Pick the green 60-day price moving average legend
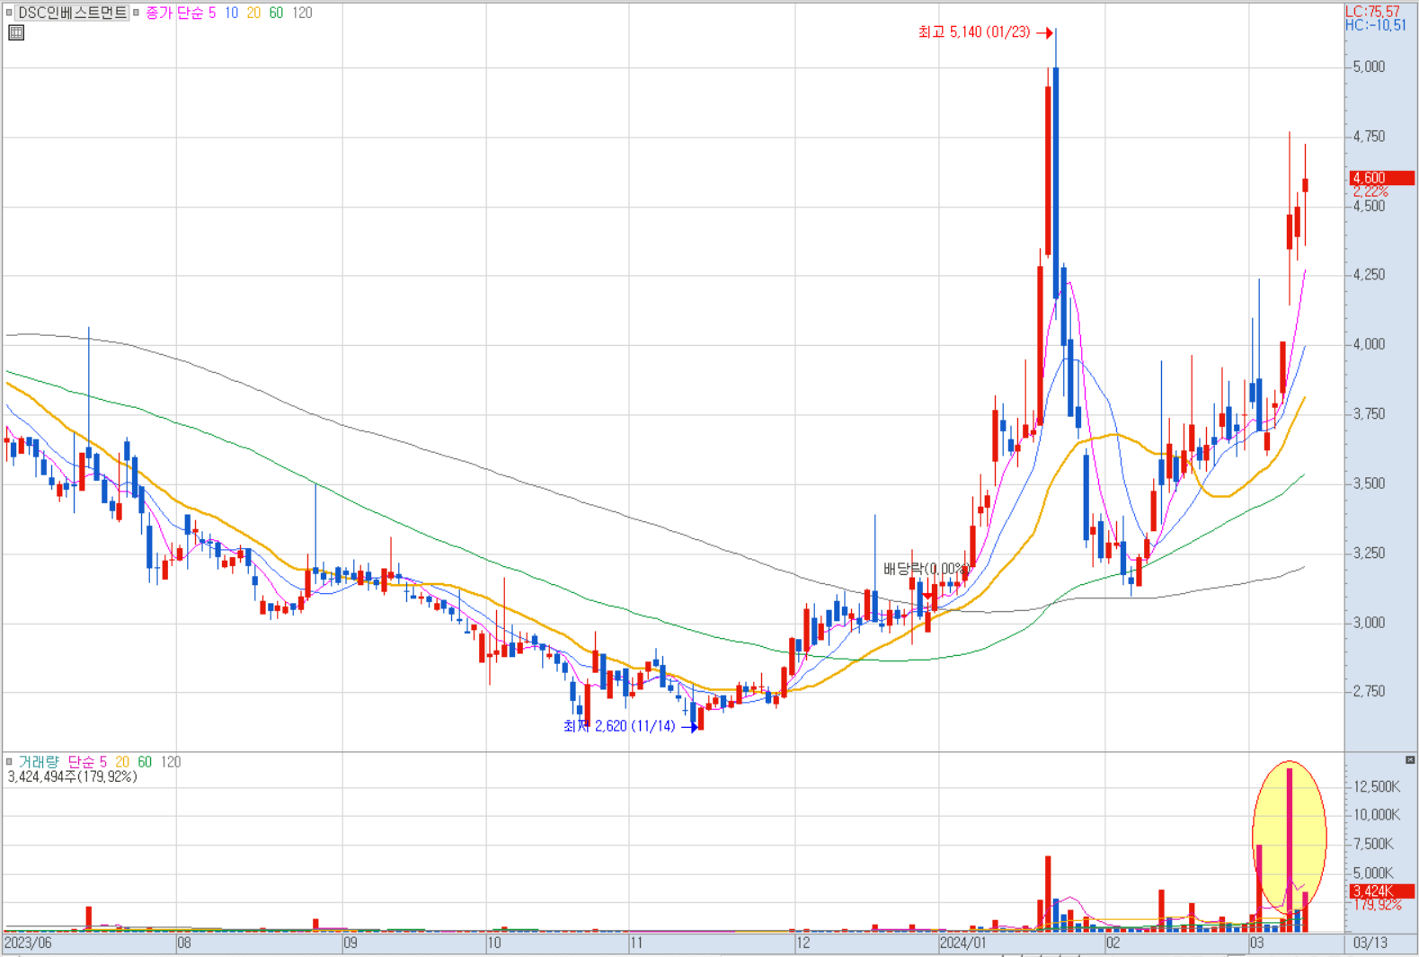1419x957 pixels. [x=276, y=13]
